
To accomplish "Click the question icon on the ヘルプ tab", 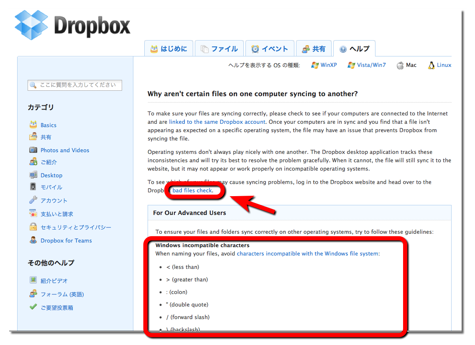I will [343, 49].
